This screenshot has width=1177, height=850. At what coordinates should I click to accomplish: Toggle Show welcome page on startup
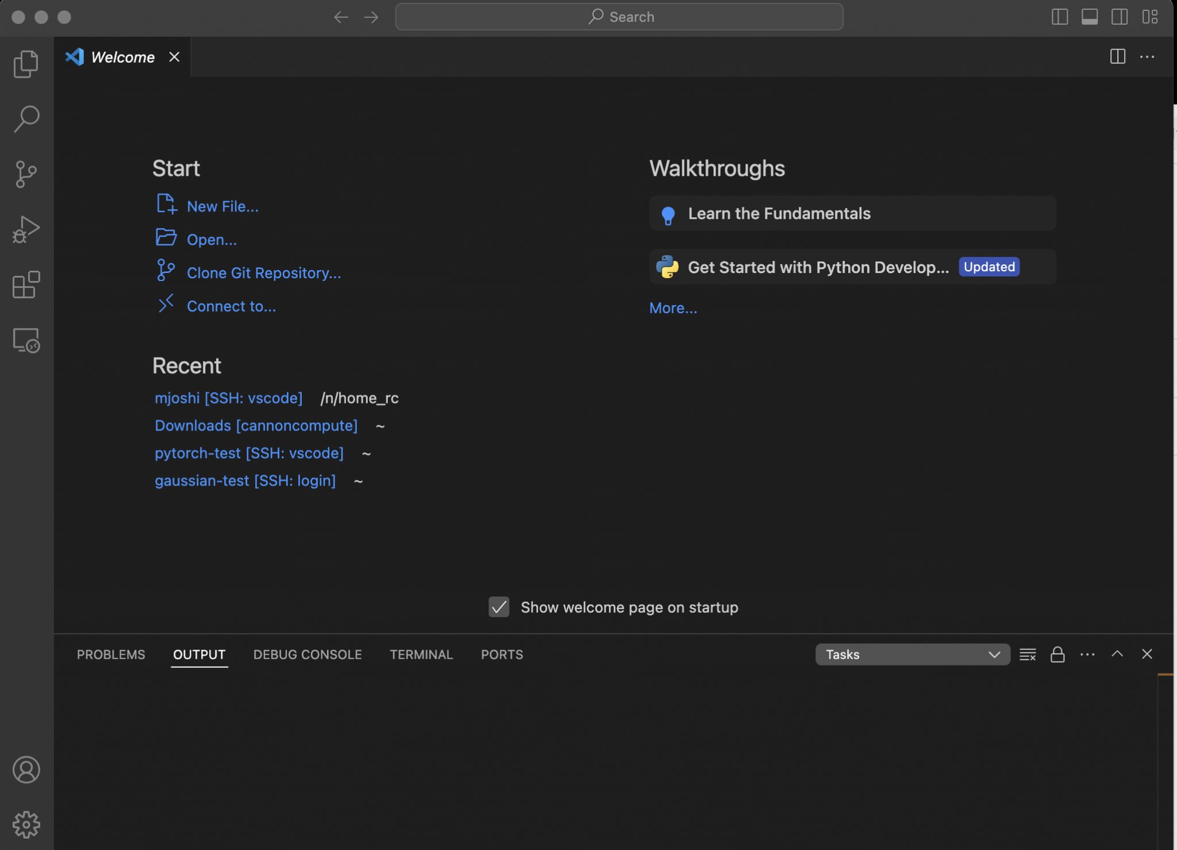tap(498, 607)
